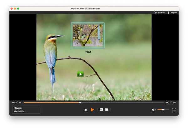Mute the audio with the speaker icon
Screen dimensions: 188x128
(154, 110)
